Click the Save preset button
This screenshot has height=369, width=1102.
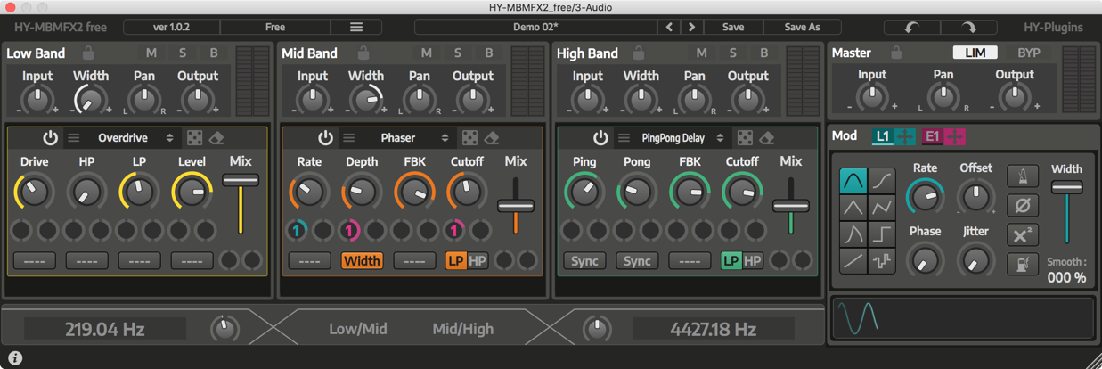coord(733,28)
